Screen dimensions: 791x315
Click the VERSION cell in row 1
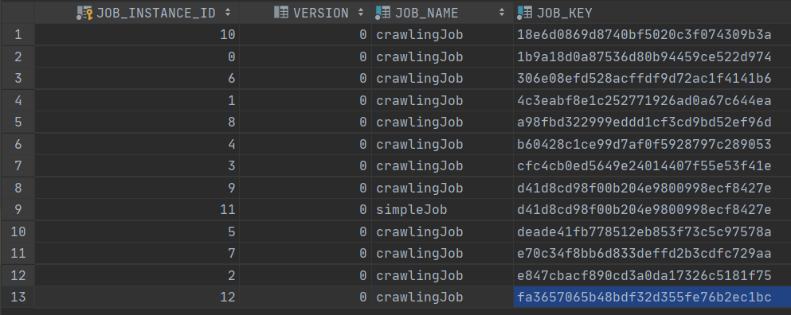(x=306, y=35)
